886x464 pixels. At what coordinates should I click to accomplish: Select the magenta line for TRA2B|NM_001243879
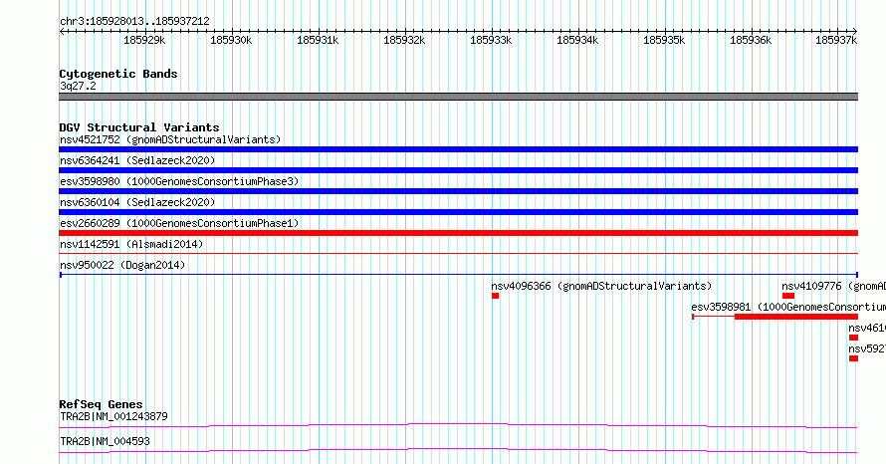point(458,425)
